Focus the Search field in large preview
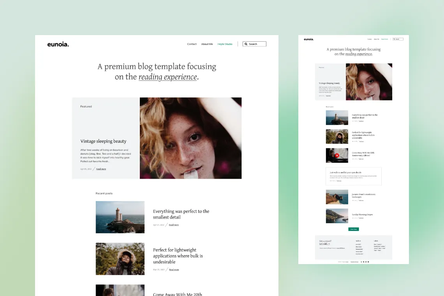The height and width of the screenshot is (296, 444). 254,44
